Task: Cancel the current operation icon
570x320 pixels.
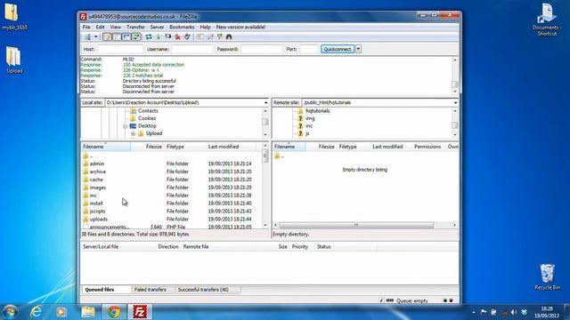Action: (x=168, y=36)
